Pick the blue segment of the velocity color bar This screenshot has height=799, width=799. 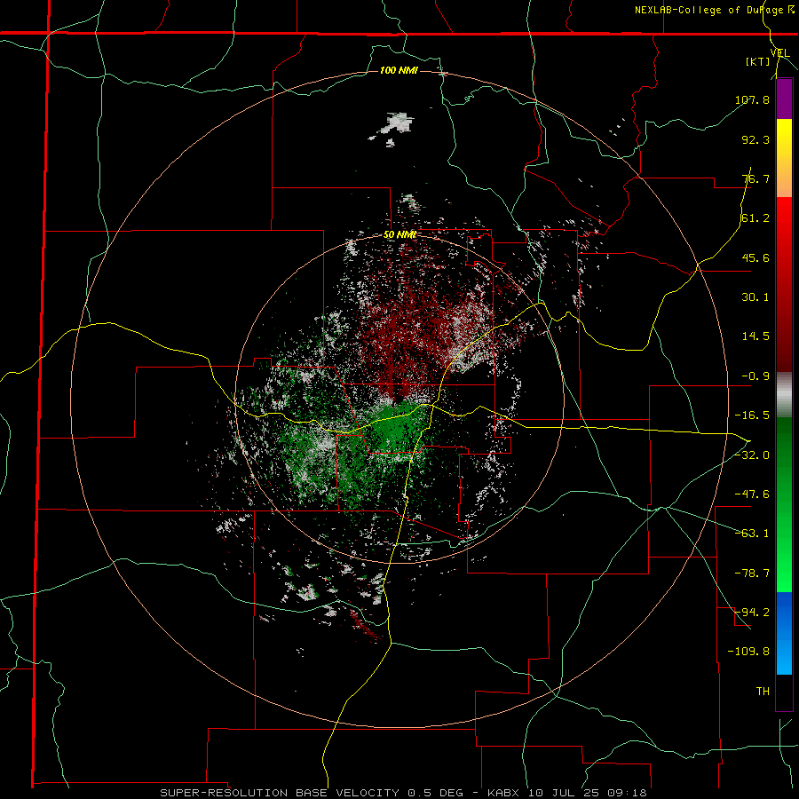coord(784,632)
